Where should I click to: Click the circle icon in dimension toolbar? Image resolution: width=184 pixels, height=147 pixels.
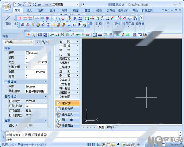pyautogui.click(x=102, y=18)
